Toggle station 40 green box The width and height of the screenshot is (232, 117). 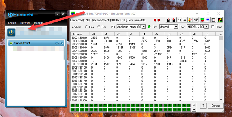point(138,110)
